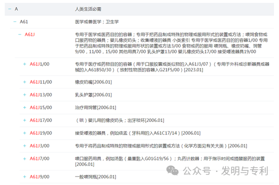Expand the A61J19/00 group

(x=24, y=133)
